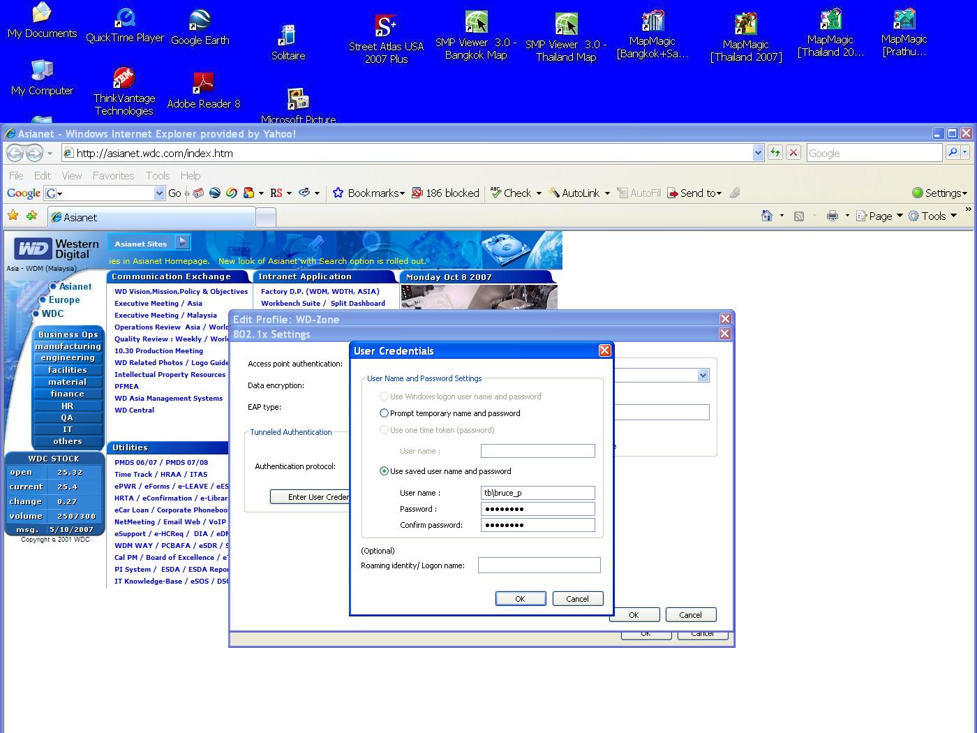
Task: Click the Send to button on Google Toolbar
Action: pos(694,193)
